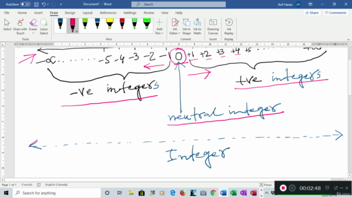This screenshot has width=352, height=198.
Task: Activate Draw with Touch
Action: (20, 27)
